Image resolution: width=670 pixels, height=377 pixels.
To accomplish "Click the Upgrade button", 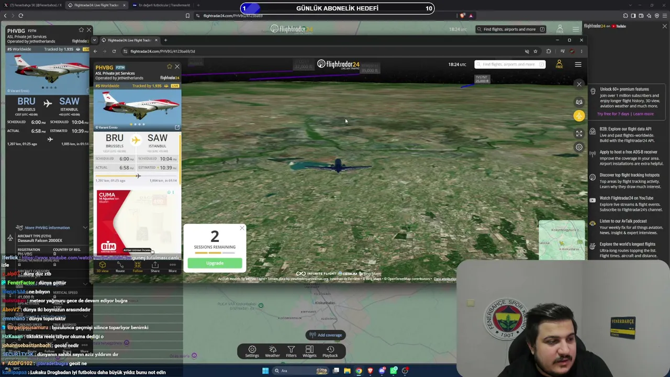I will pyautogui.click(x=215, y=263).
